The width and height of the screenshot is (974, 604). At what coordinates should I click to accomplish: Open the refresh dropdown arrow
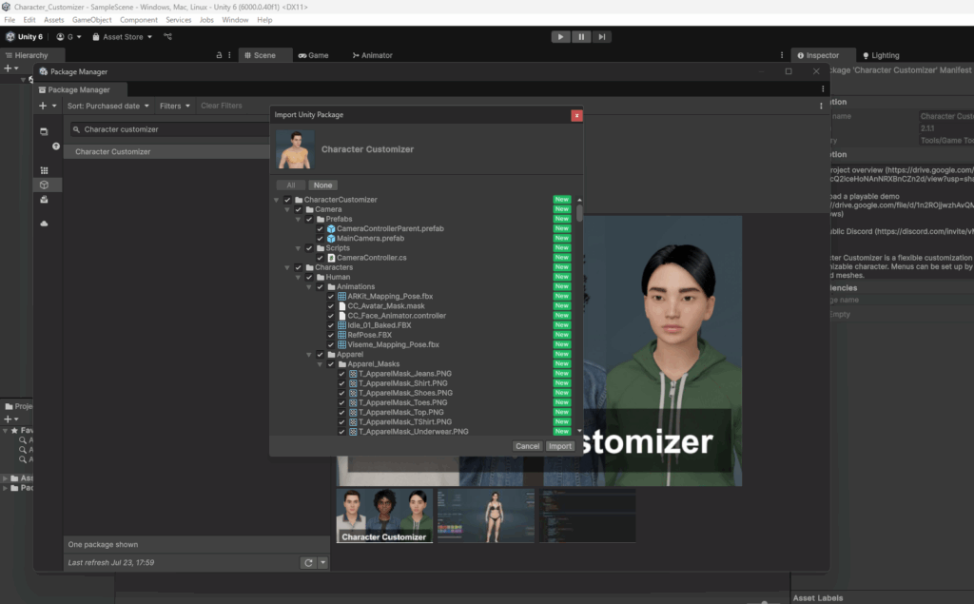[x=322, y=562]
